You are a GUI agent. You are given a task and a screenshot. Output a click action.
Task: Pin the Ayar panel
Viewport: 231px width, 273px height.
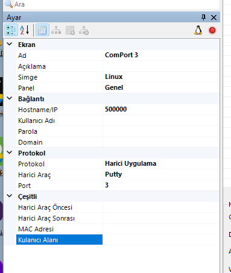coord(203,17)
